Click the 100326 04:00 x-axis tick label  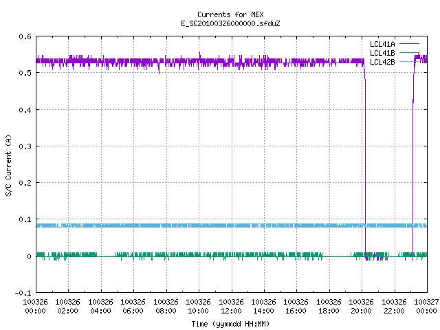tap(100, 307)
